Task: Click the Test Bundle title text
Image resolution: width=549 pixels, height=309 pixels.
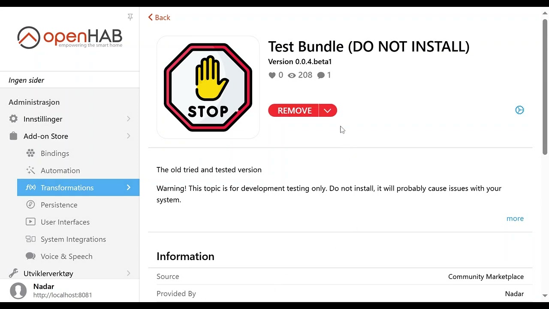Action: [x=369, y=46]
